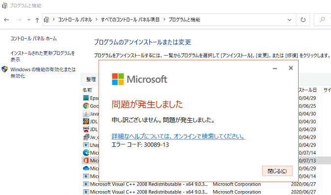331x195 pixels.
Task: Open 詳細なヘルプについては online help link
Action: click(x=178, y=137)
